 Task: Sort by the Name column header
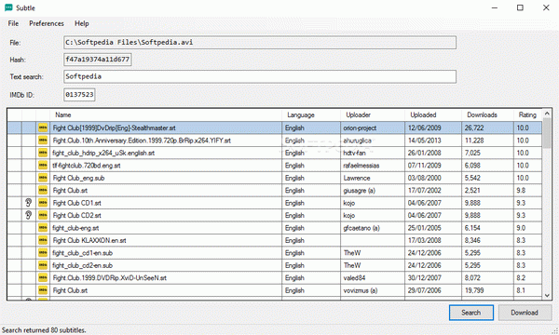[166, 115]
